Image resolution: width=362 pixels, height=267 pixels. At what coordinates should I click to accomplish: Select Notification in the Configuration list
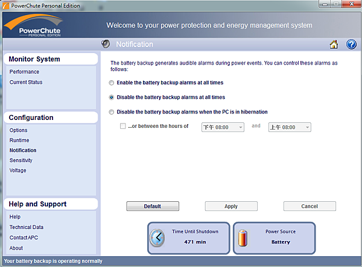click(x=23, y=150)
